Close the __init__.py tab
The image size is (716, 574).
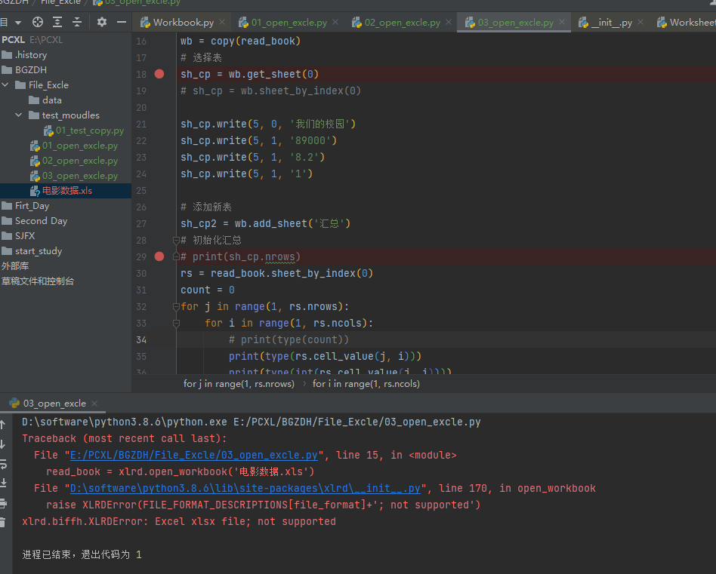(x=640, y=22)
